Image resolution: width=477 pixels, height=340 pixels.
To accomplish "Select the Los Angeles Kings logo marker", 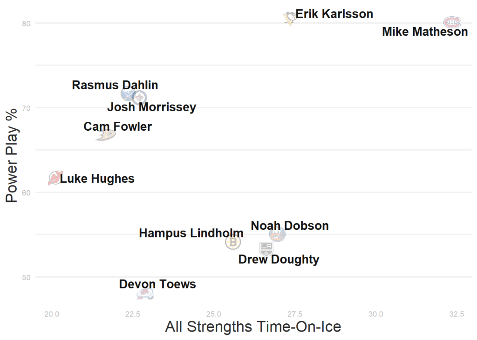I will (266, 248).
